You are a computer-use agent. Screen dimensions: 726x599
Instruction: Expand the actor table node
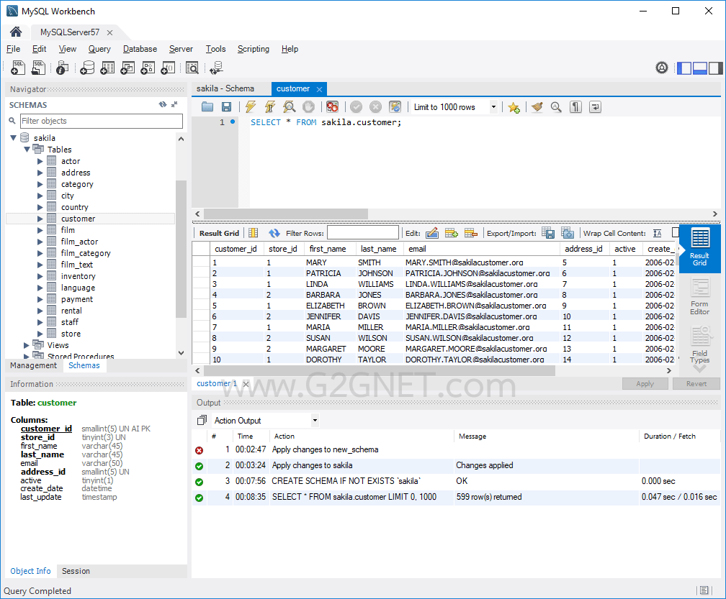[40, 161]
